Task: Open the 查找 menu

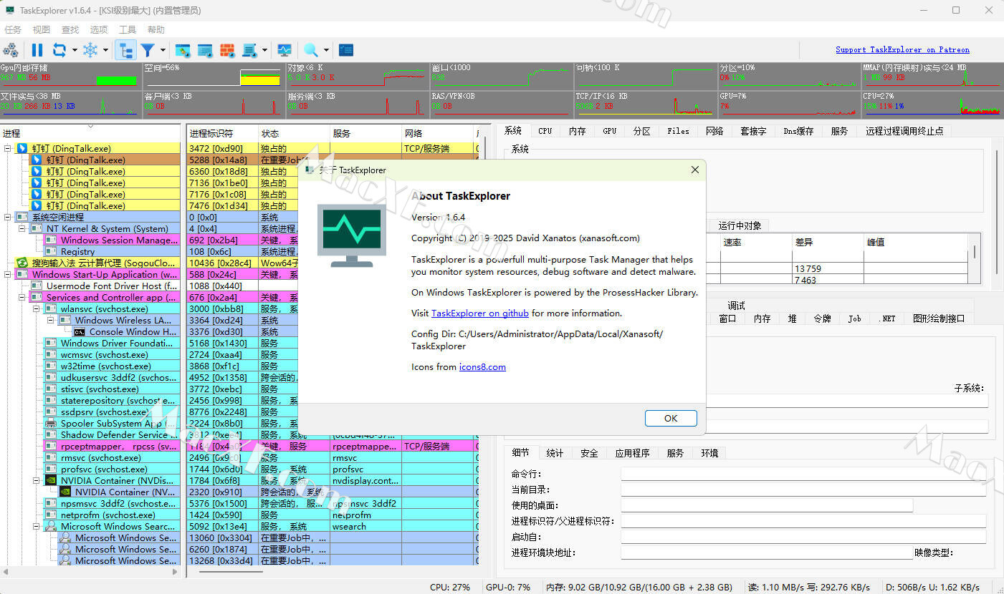Action: (x=70, y=30)
